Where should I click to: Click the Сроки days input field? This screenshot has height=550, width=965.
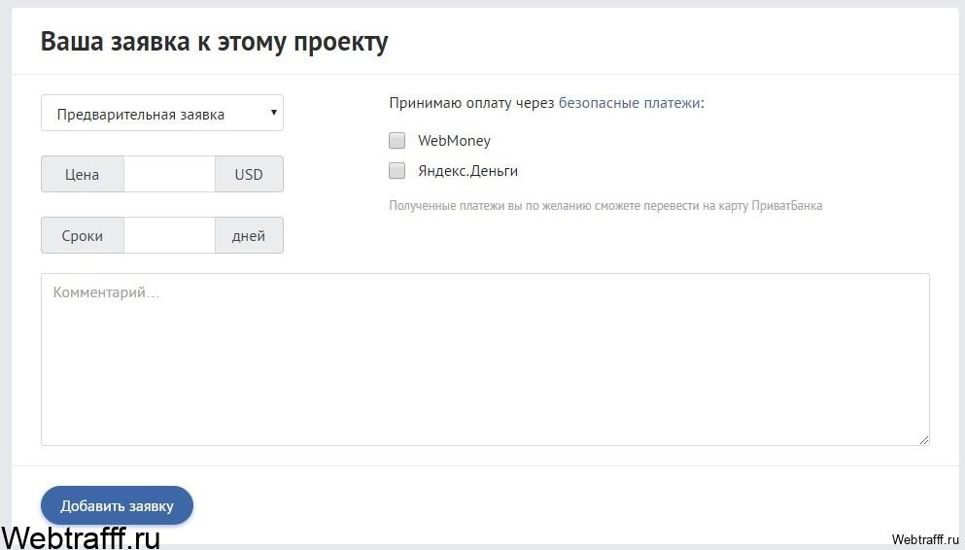[x=169, y=235]
